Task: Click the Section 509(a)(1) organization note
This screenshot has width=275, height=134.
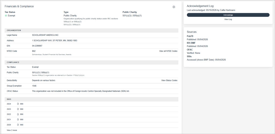Action: click(x=58, y=75)
